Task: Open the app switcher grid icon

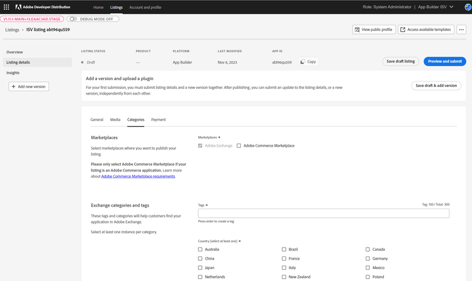Action: (x=6, y=7)
